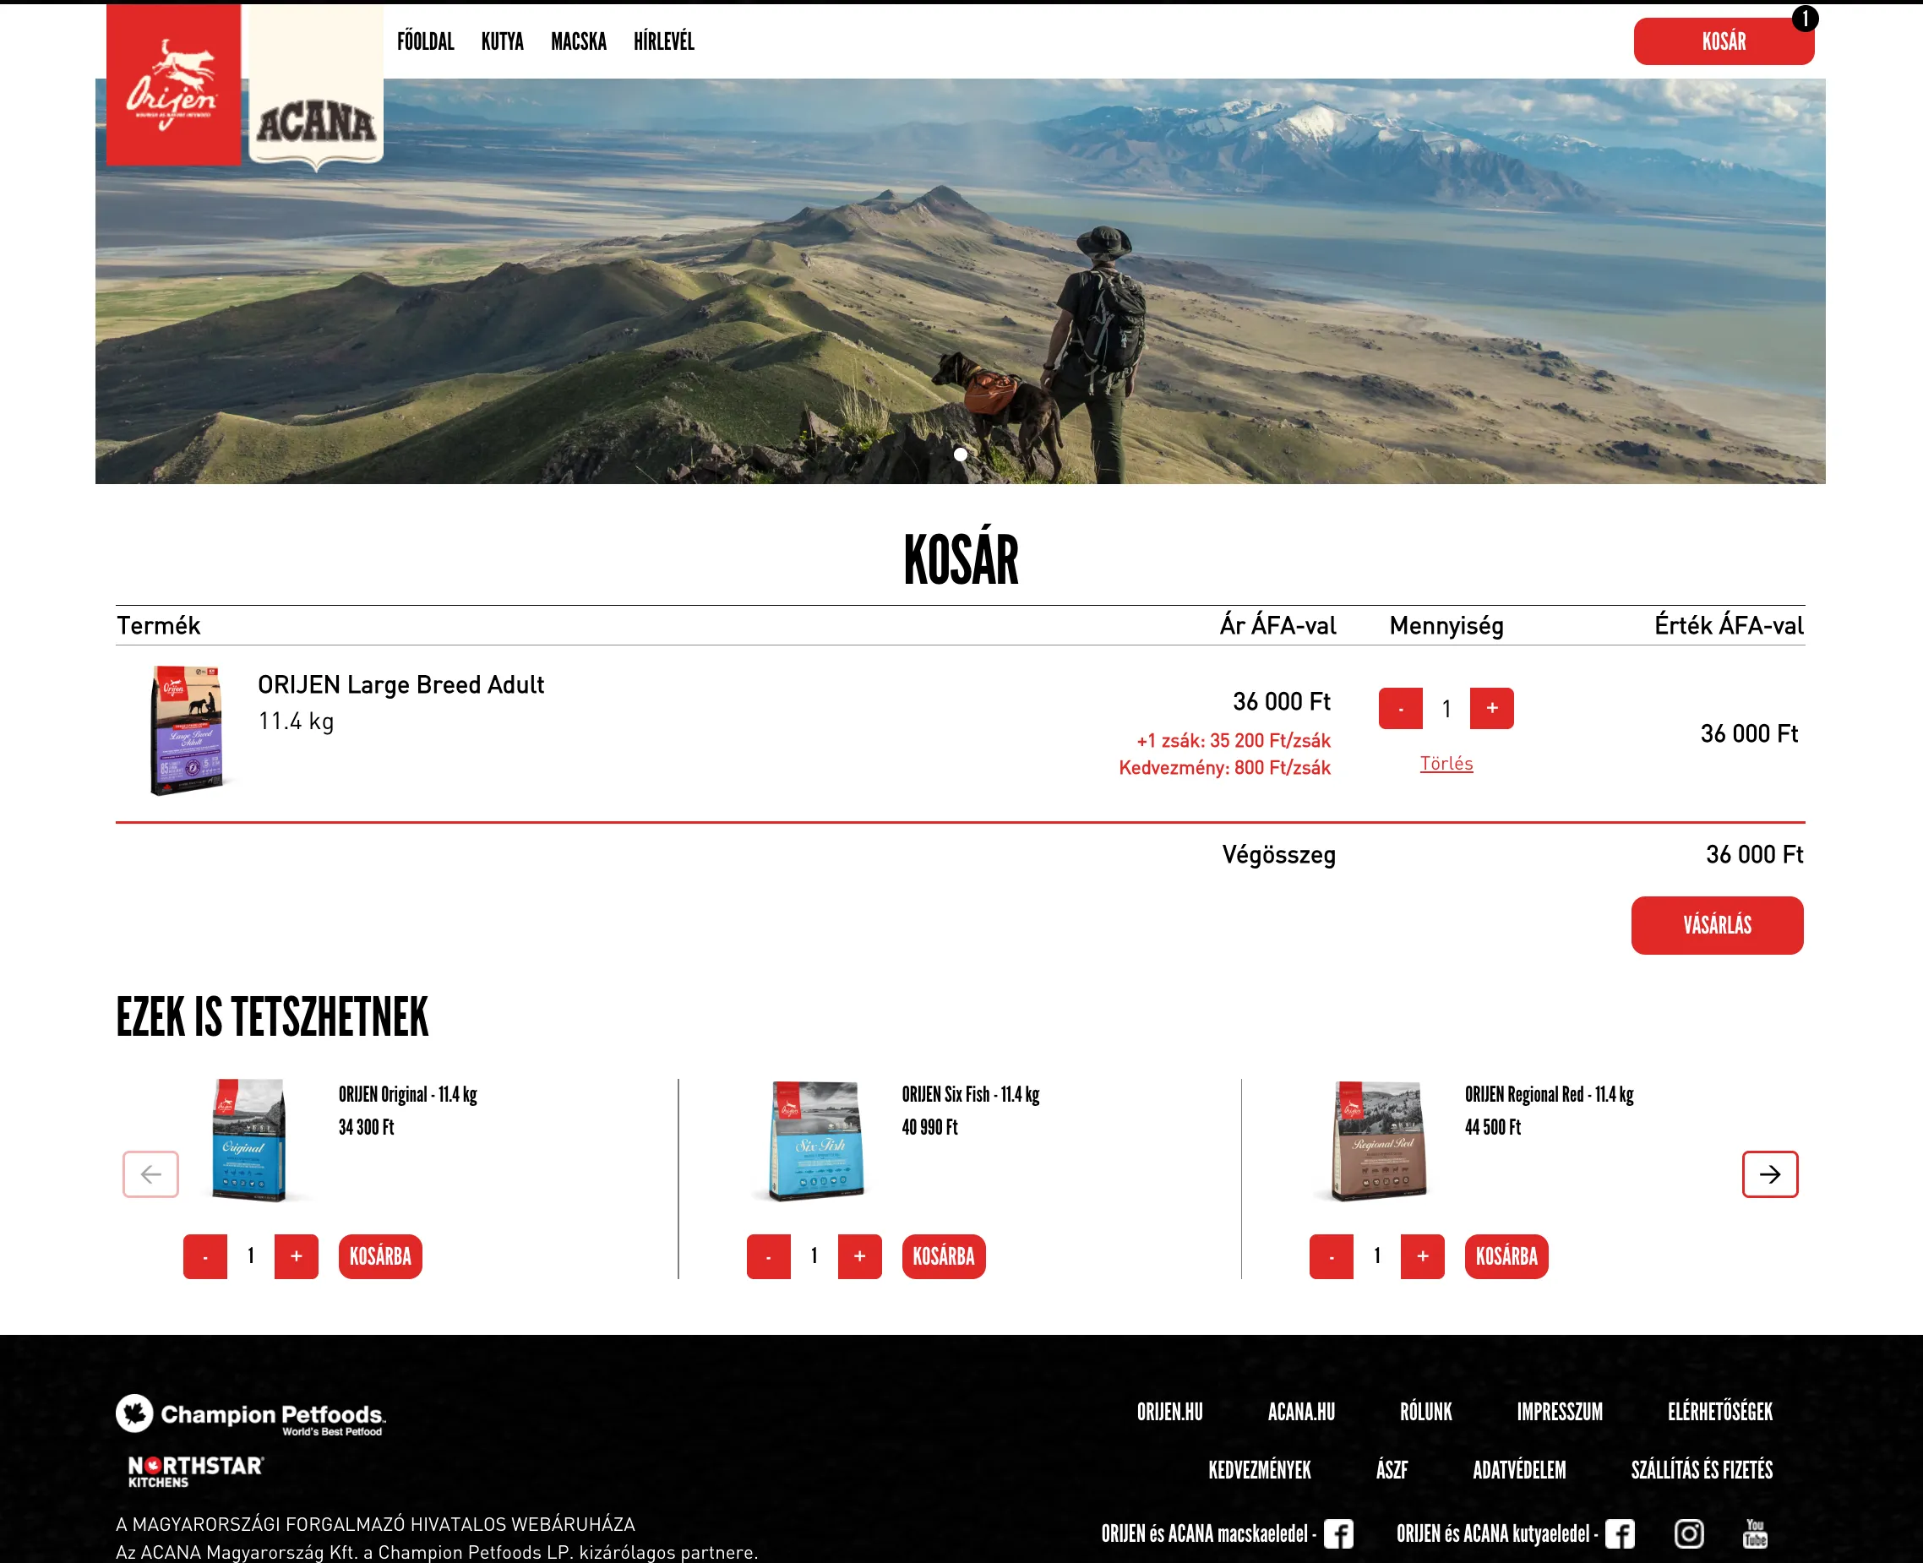This screenshot has height=1563, width=1923.
Task: Increase ORIJEN Original quantity
Action: point(297,1257)
